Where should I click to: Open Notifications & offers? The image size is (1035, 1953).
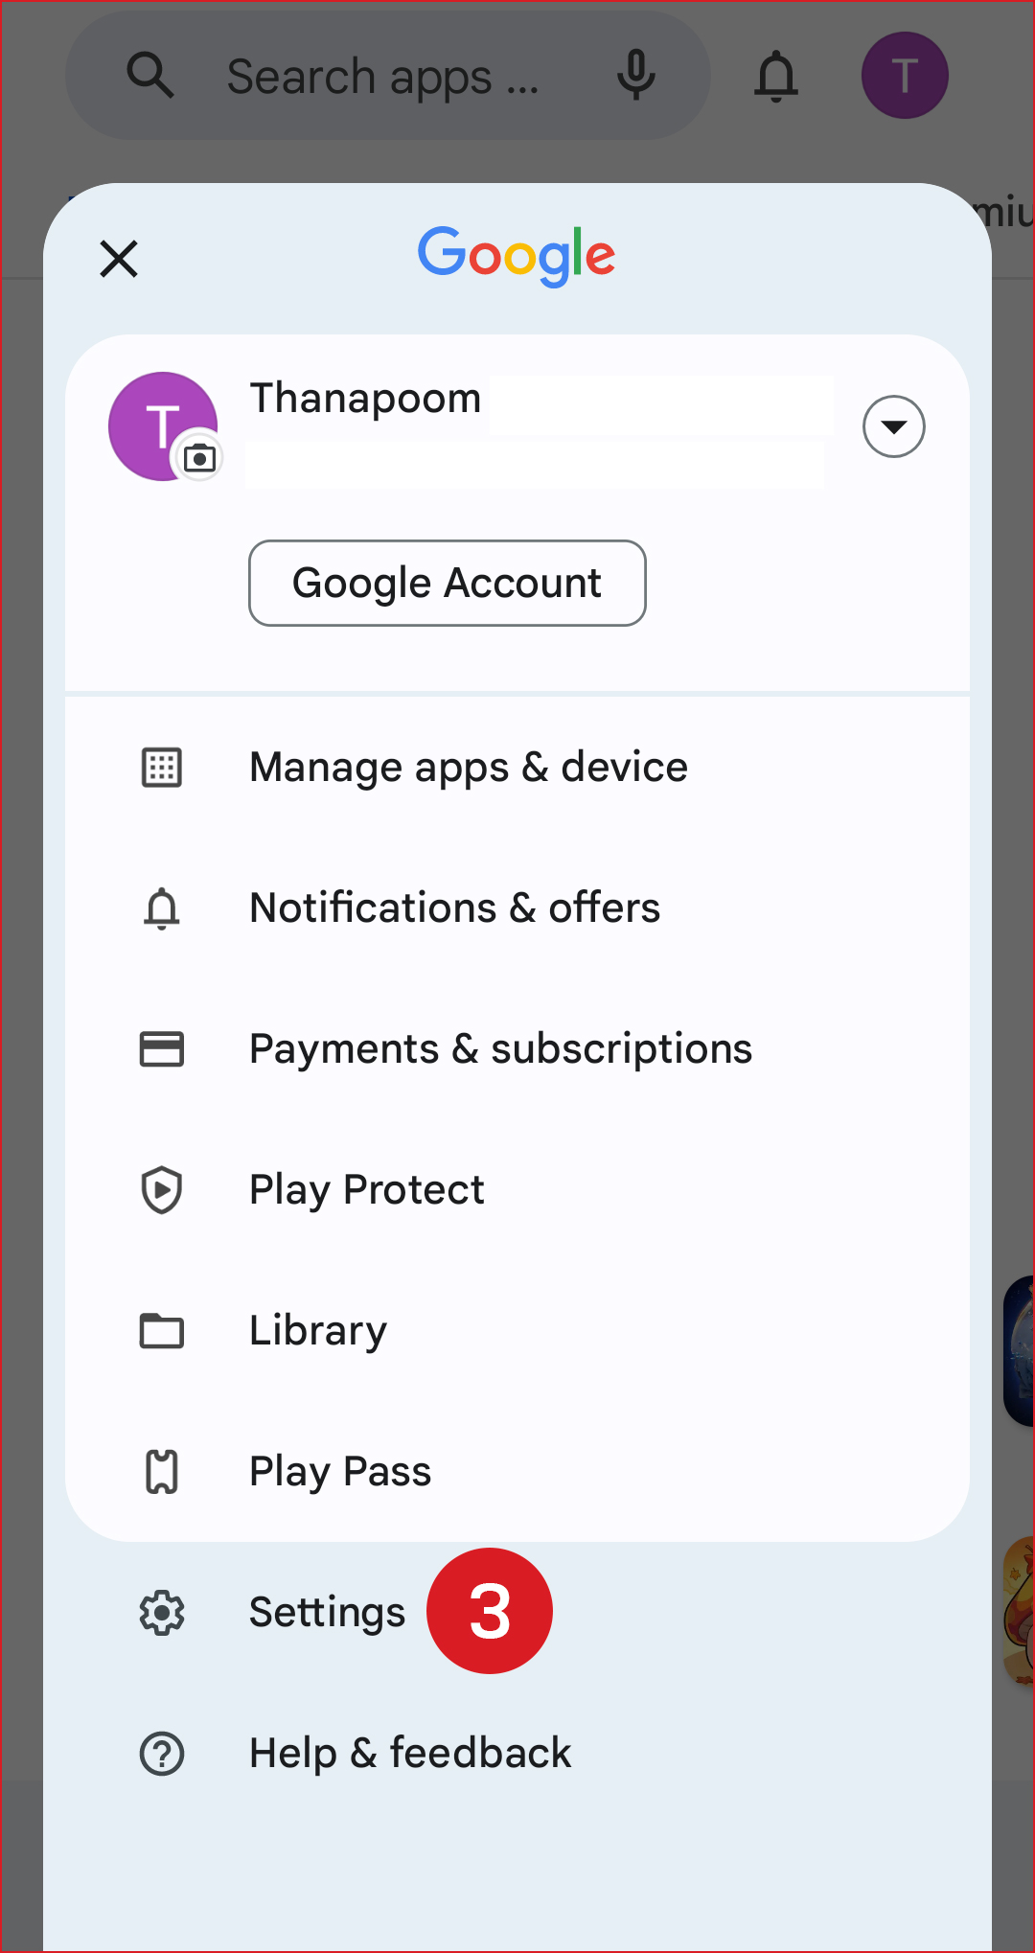pyautogui.click(x=454, y=908)
